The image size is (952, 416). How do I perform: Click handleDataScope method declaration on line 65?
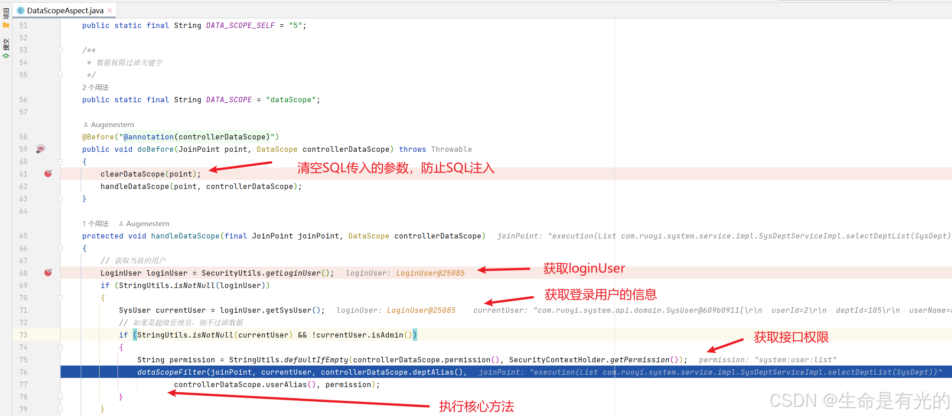tap(185, 236)
